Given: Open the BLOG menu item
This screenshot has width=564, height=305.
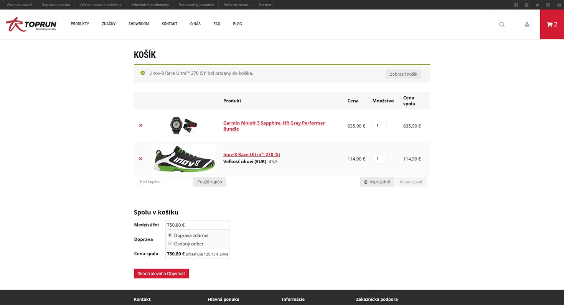Looking at the screenshot, I should pos(237,24).
